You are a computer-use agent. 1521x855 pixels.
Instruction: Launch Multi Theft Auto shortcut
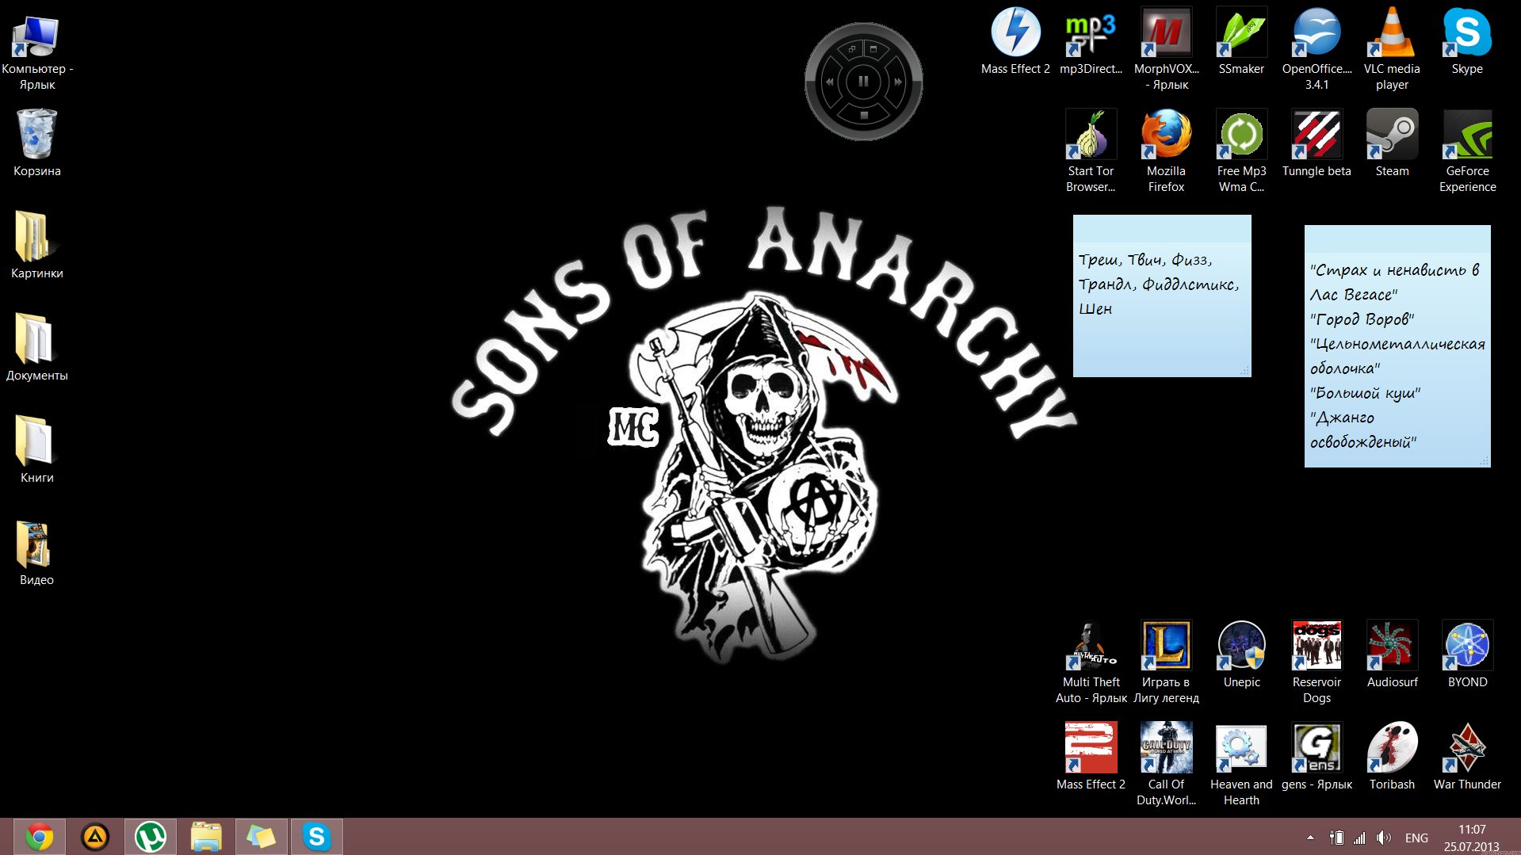[1091, 645]
